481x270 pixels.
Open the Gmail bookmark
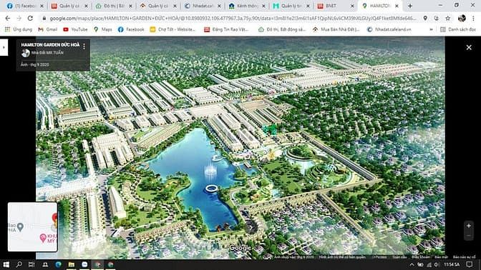click(48, 29)
